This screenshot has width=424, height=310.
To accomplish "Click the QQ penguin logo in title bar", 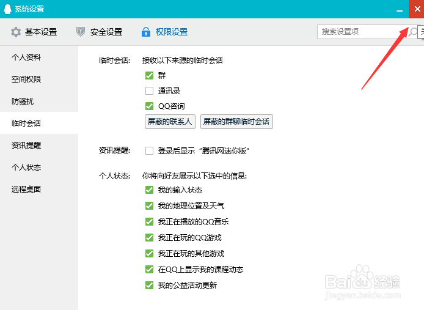I will tap(7, 9).
